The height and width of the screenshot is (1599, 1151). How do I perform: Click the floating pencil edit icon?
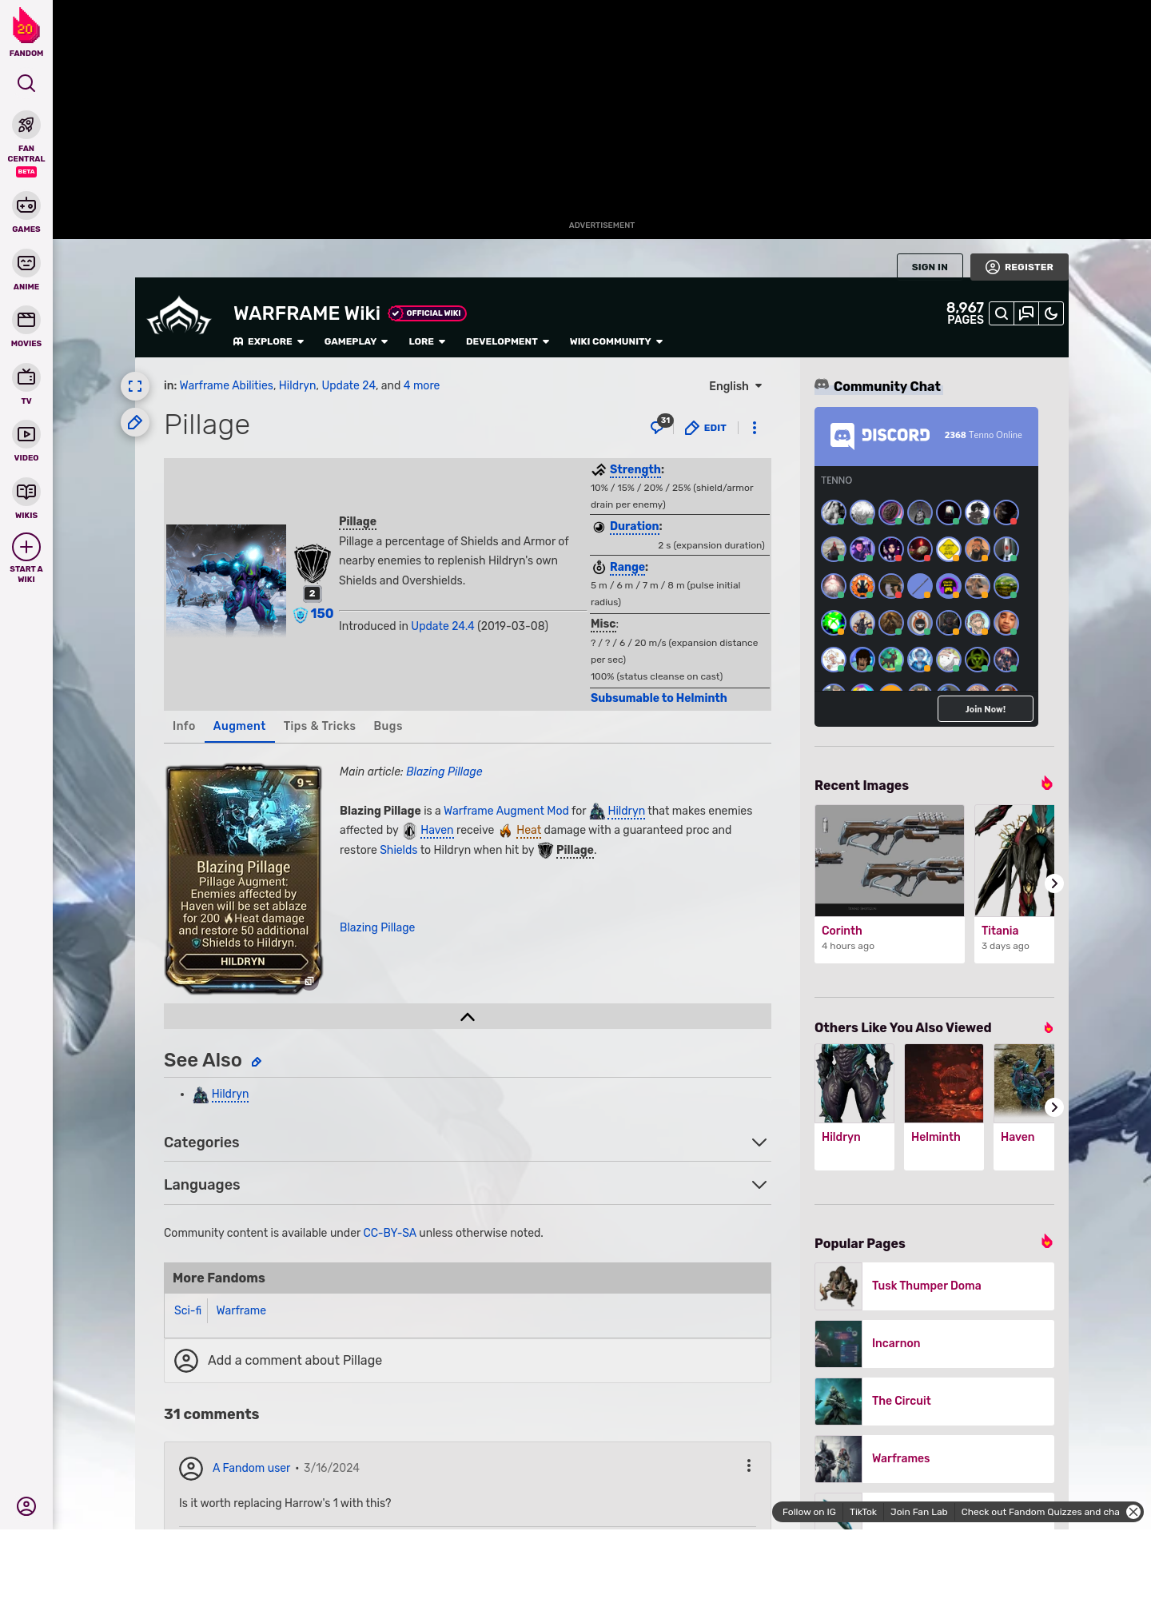135,422
